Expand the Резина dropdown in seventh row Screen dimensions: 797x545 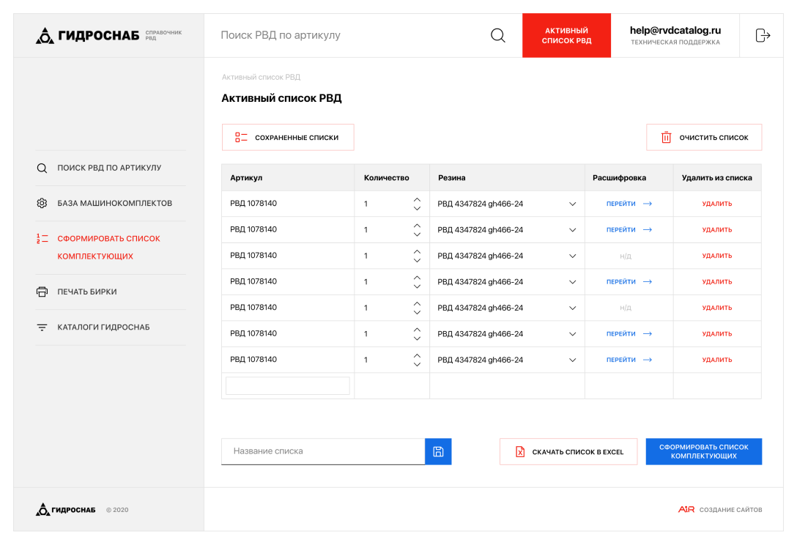pyautogui.click(x=573, y=360)
